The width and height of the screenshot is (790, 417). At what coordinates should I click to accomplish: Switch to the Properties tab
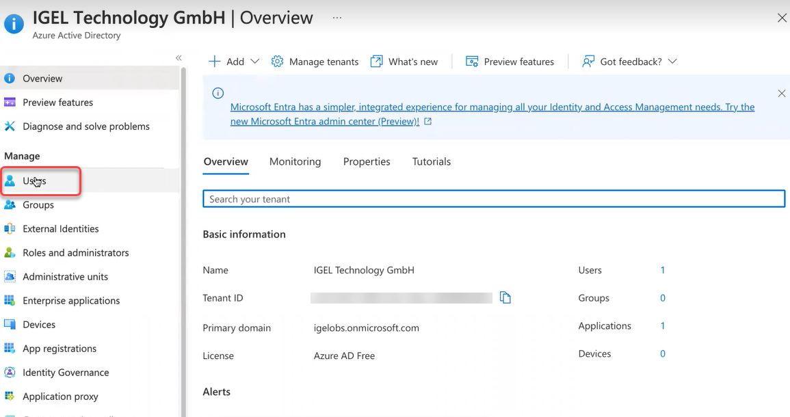coord(367,161)
